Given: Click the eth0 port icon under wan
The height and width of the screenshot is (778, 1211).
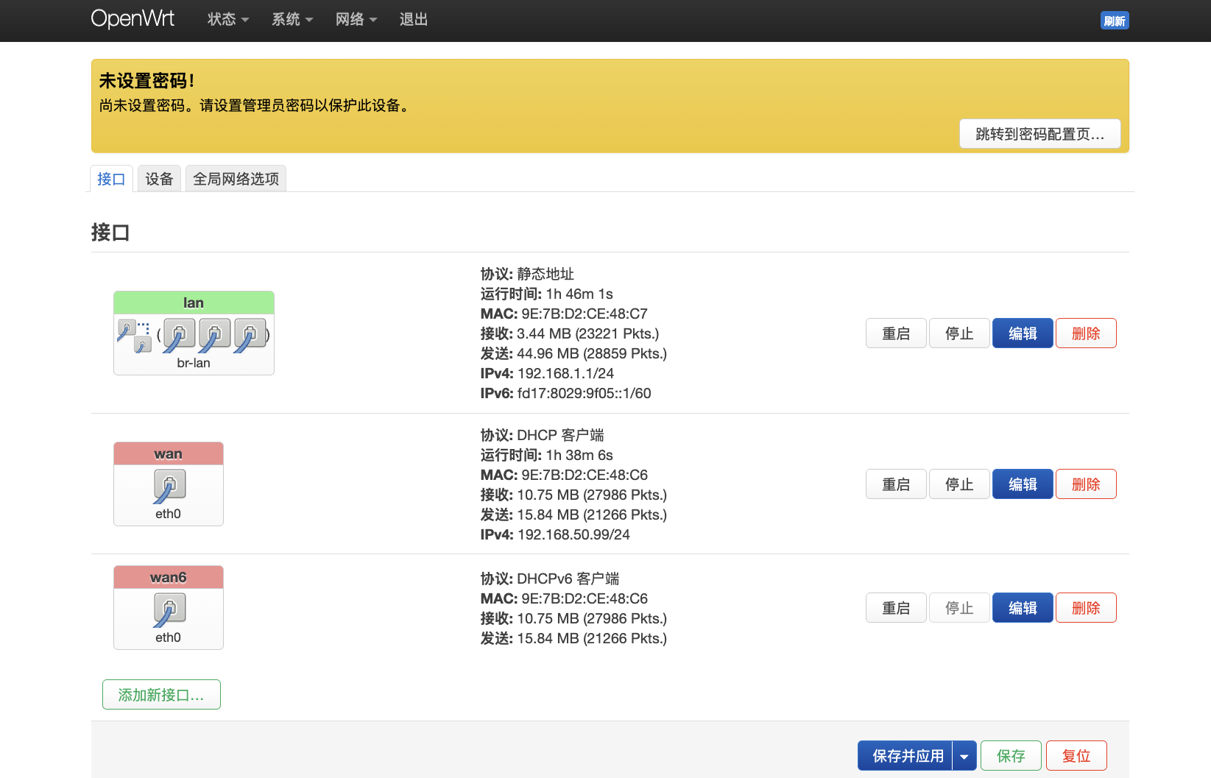Looking at the screenshot, I should [x=169, y=486].
